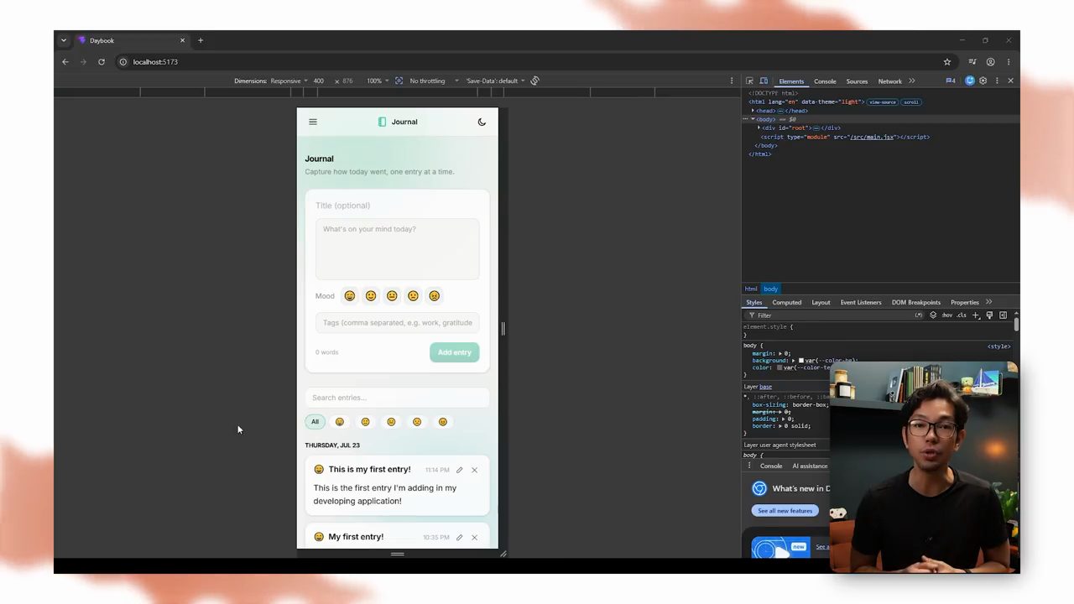Delete the "My first entry!" entry

coord(474,537)
